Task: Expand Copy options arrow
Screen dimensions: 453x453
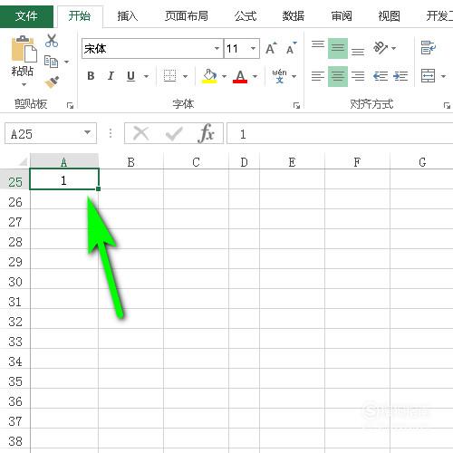Action: (66, 62)
